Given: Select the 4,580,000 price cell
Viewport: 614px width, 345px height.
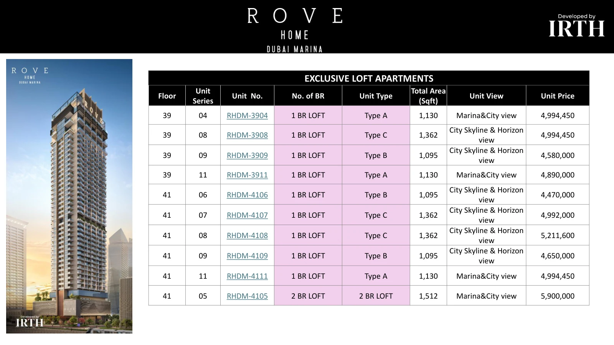Looking at the screenshot, I should tap(558, 155).
